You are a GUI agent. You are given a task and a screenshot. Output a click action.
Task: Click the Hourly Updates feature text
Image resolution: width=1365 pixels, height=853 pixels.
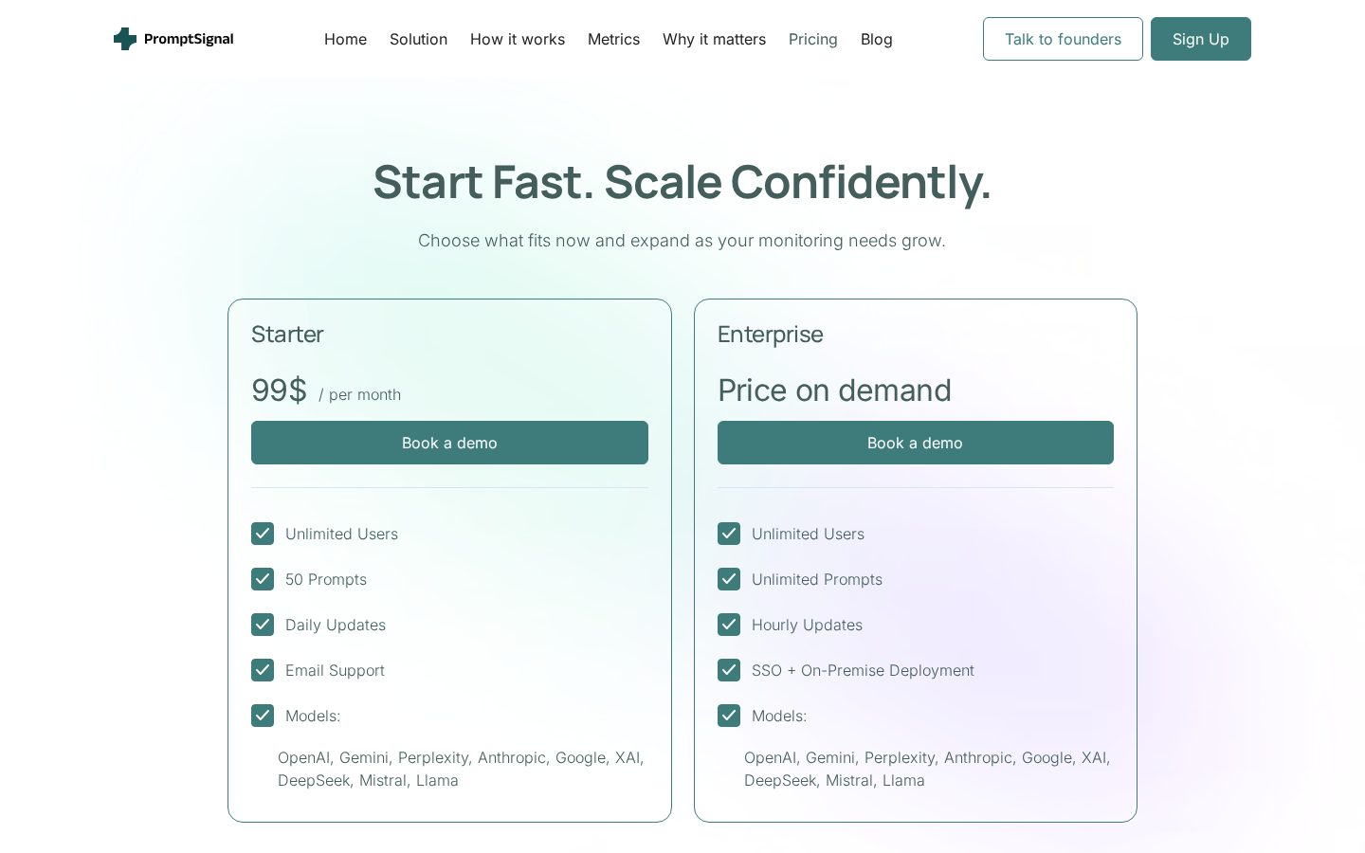[x=807, y=625]
